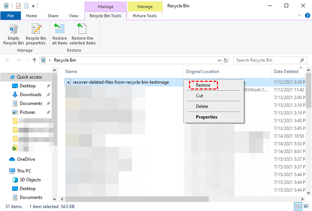Viewport: 312px width, 211px height.
Task: Open the recent locations dropdown arrow
Action: coord(27,60)
